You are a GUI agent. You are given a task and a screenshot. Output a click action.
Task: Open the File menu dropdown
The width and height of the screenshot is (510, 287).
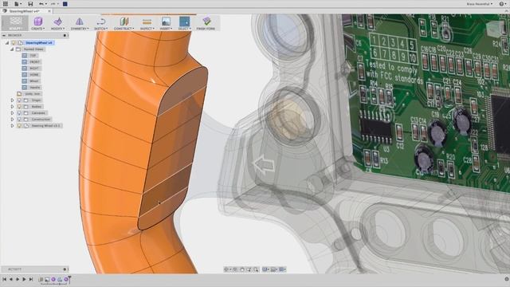18,4
